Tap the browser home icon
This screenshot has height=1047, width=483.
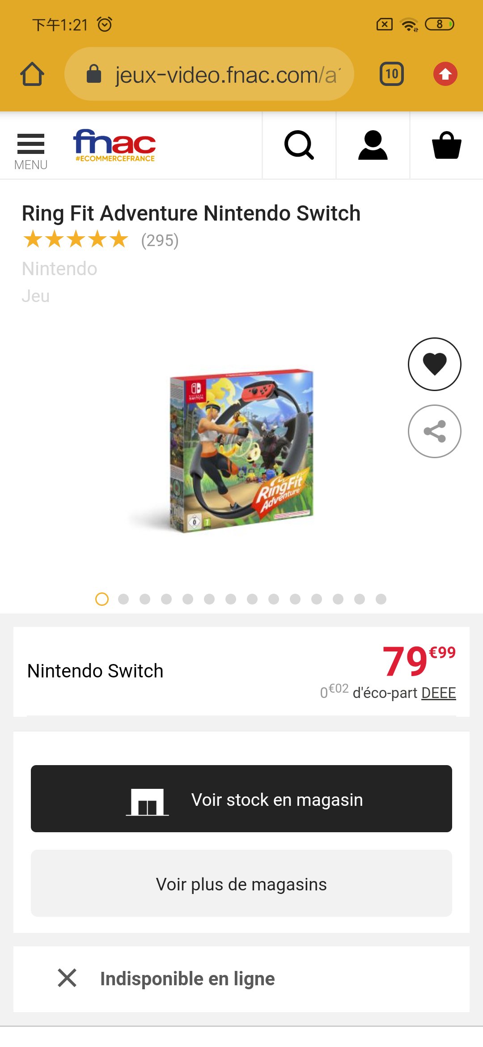32,74
